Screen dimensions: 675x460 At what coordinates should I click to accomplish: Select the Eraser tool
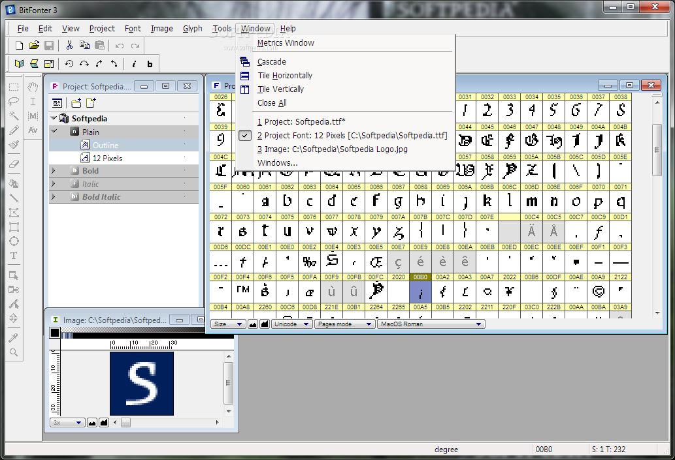14,164
